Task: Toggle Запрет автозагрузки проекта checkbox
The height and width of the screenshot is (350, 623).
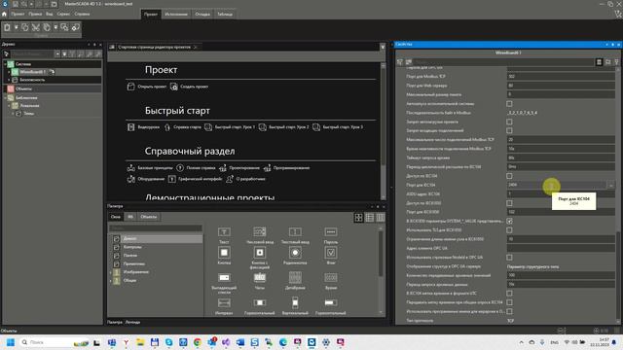Action: [x=509, y=122]
